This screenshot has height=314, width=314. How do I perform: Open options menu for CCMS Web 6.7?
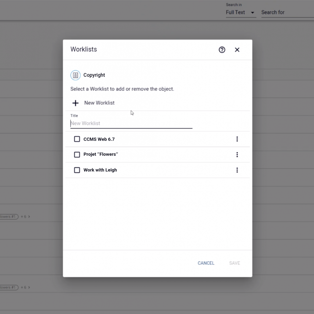point(237,139)
